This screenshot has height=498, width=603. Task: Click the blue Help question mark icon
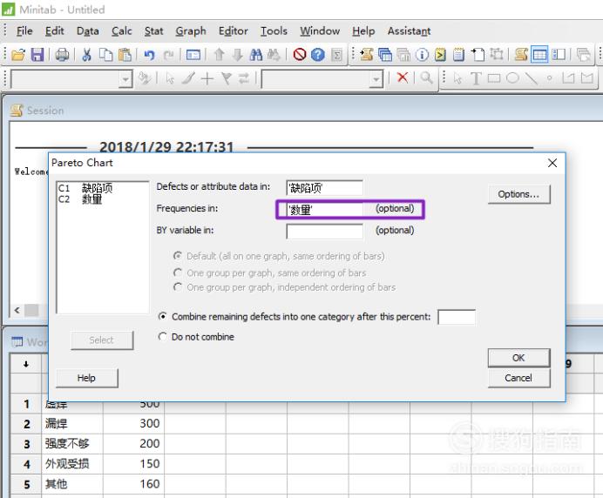318,55
